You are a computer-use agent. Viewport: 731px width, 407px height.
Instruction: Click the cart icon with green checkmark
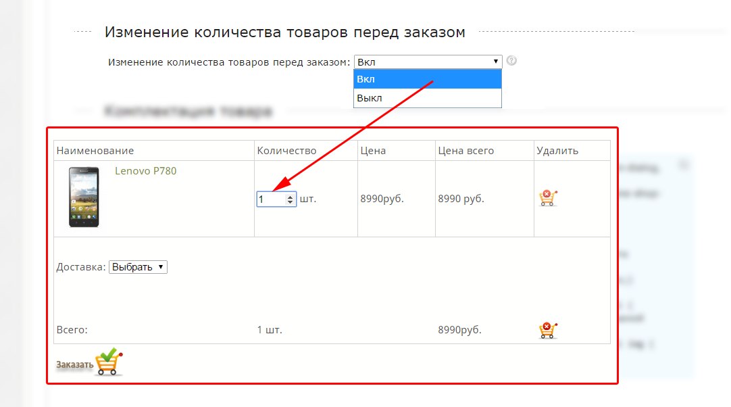pyautogui.click(x=109, y=362)
